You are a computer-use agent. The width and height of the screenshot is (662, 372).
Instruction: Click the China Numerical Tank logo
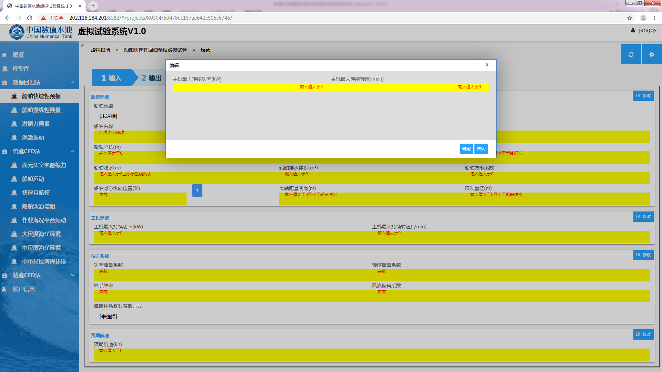[x=41, y=32]
